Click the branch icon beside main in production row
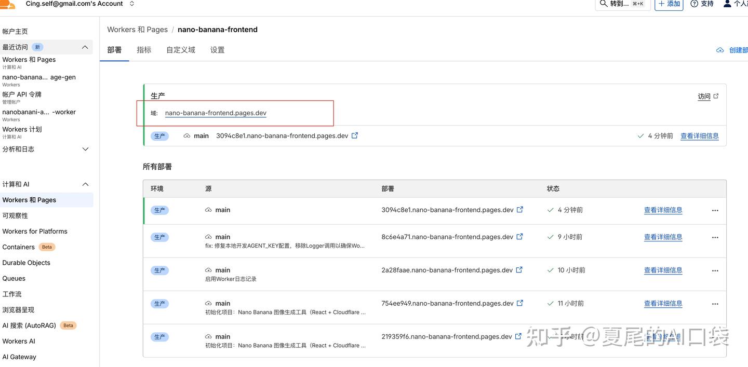The height and width of the screenshot is (367, 748). pos(186,135)
